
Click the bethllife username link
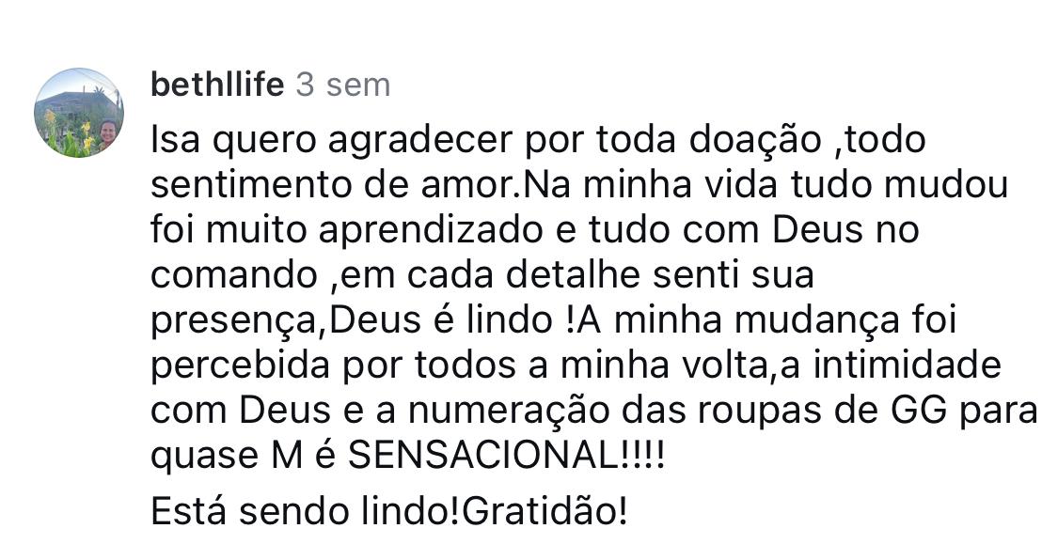click(216, 85)
